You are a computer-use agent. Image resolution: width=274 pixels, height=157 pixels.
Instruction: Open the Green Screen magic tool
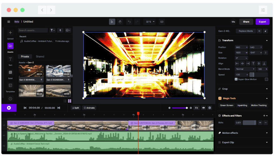pos(226,105)
